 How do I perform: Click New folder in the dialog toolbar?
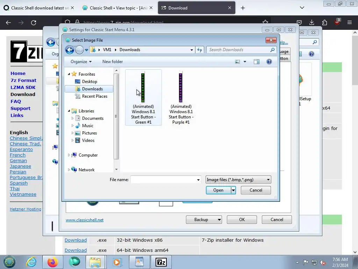[113, 62]
